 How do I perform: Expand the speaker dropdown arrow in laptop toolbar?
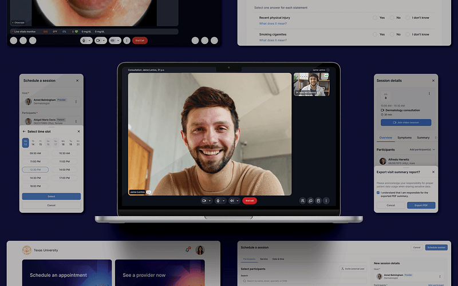(x=238, y=201)
